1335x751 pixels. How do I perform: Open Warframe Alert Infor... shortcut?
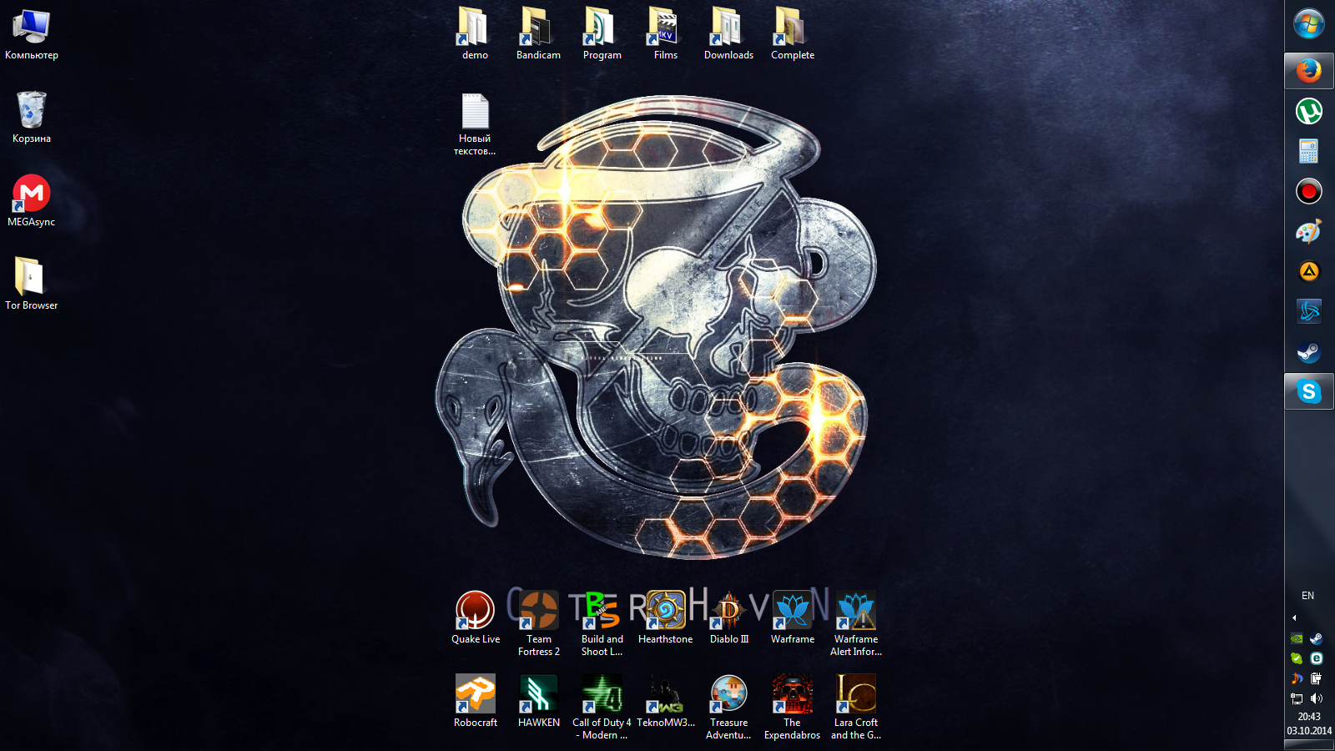[x=855, y=624]
